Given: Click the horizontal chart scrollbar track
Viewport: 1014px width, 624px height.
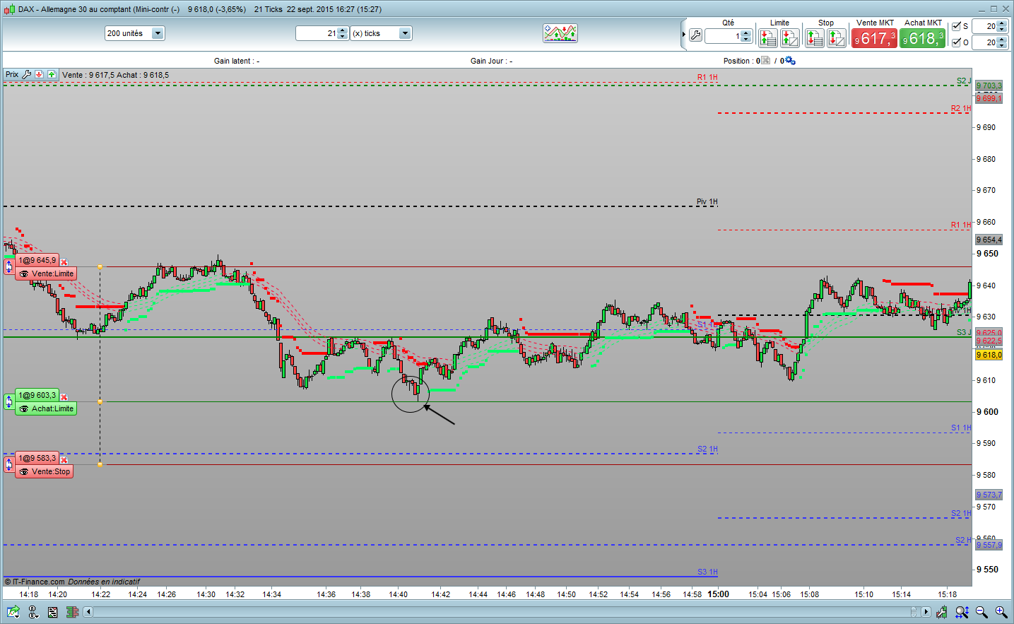Looking at the screenshot, I should point(495,612).
